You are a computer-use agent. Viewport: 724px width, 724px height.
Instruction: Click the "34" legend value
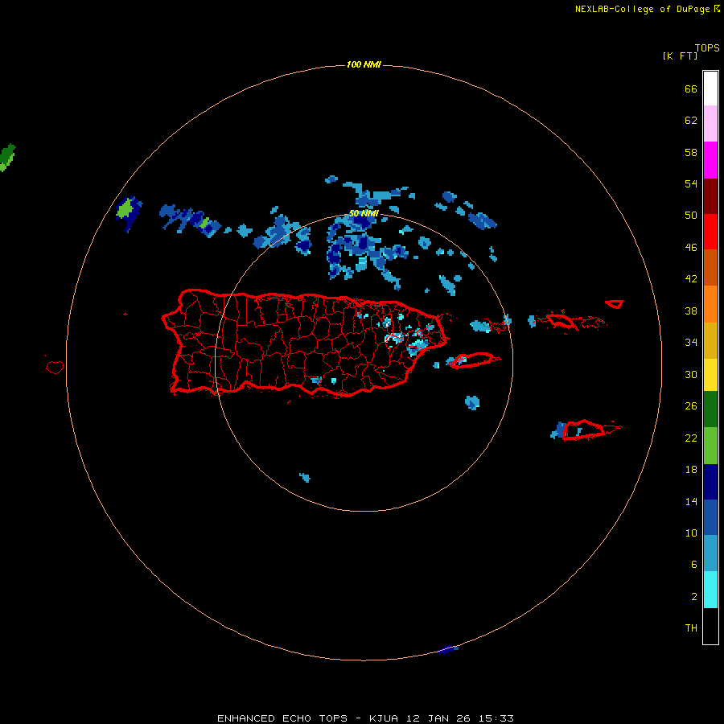point(691,343)
